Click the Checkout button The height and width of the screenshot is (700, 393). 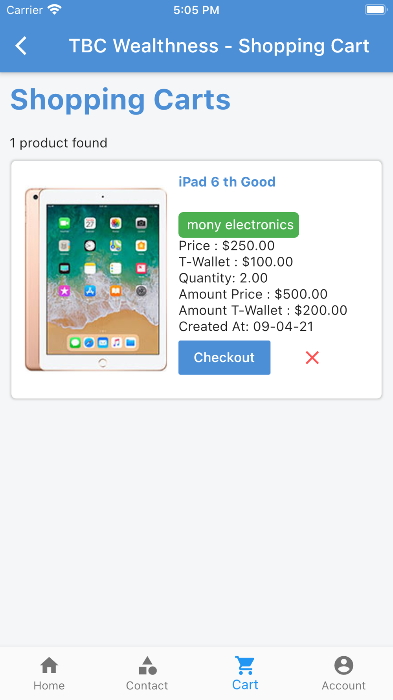coord(224,357)
